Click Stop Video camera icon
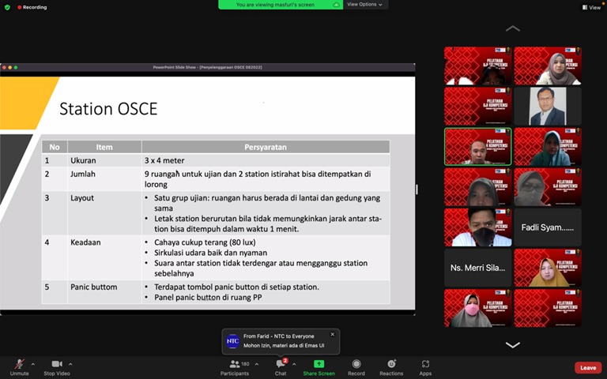The width and height of the screenshot is (607, 379). 57,364
